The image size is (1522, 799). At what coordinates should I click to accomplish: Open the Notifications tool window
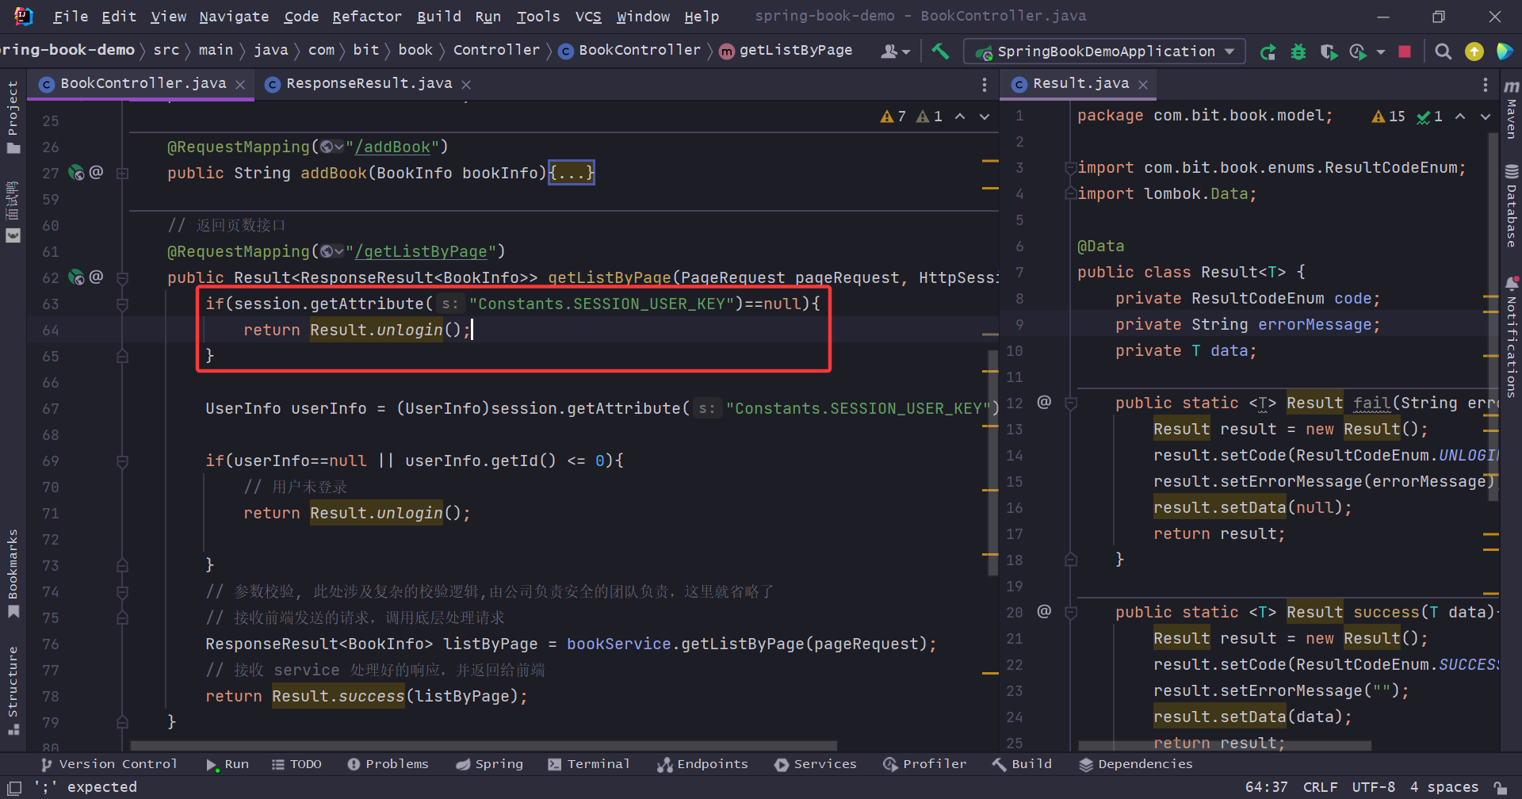click(x=1512, y=337)
